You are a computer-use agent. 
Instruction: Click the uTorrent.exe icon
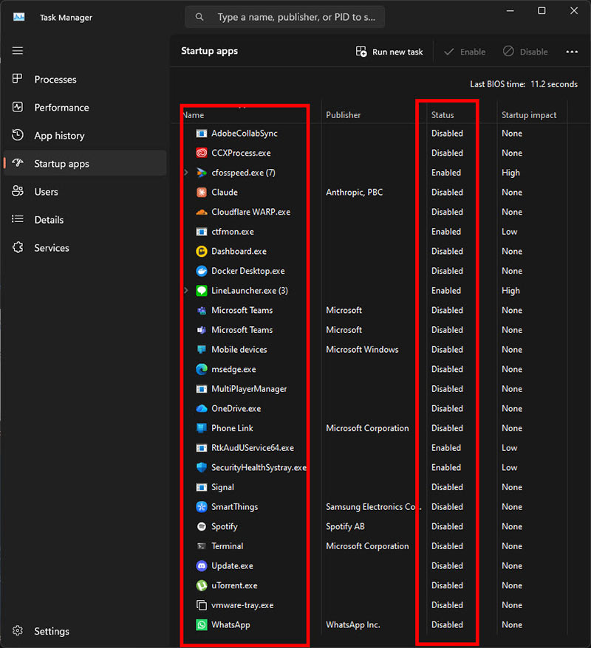click(202, 585)
